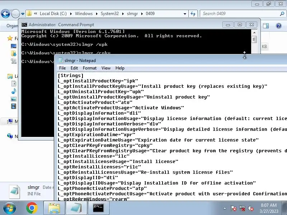Minimize the Command Prompt window
Viewport: 287px width, 215px height.
tap(228, 25)
